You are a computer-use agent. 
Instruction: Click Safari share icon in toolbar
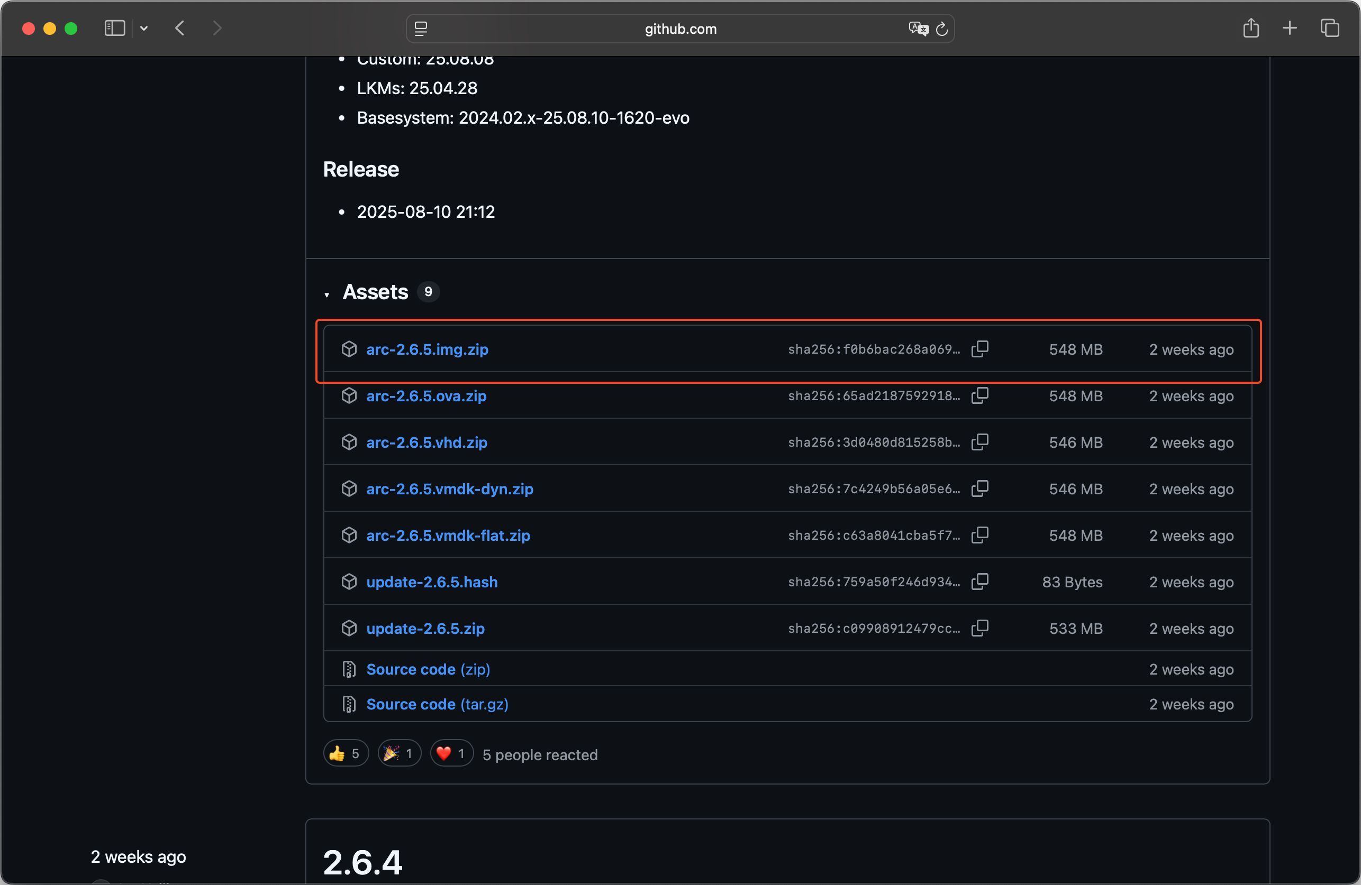pos(1250,28)
